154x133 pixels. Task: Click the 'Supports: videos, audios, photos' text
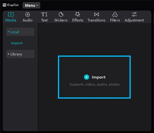pyautogui.click(x=95, y=84)
